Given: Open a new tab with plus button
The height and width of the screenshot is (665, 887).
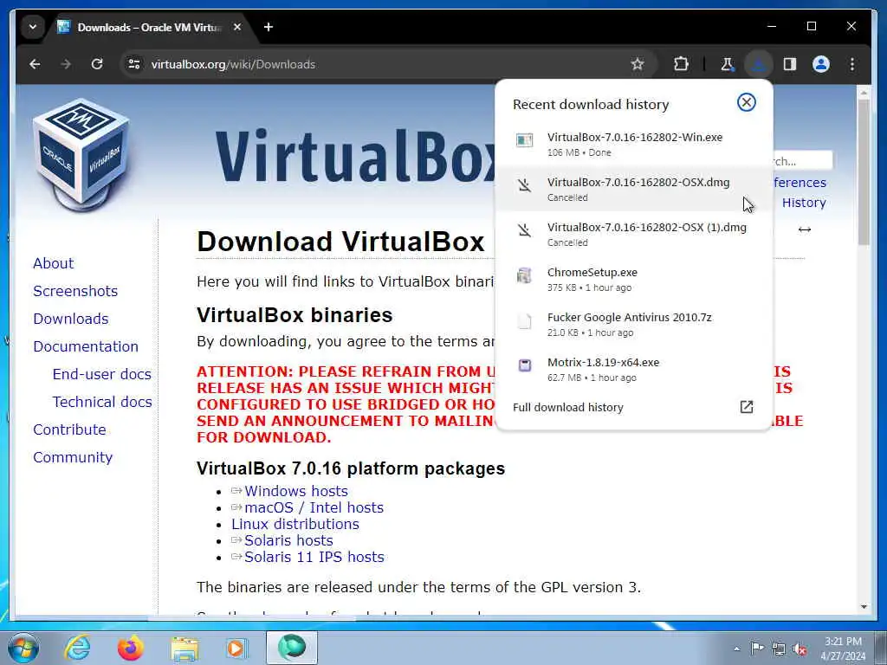Looking at the screenshot, I should tap(269, 27).
